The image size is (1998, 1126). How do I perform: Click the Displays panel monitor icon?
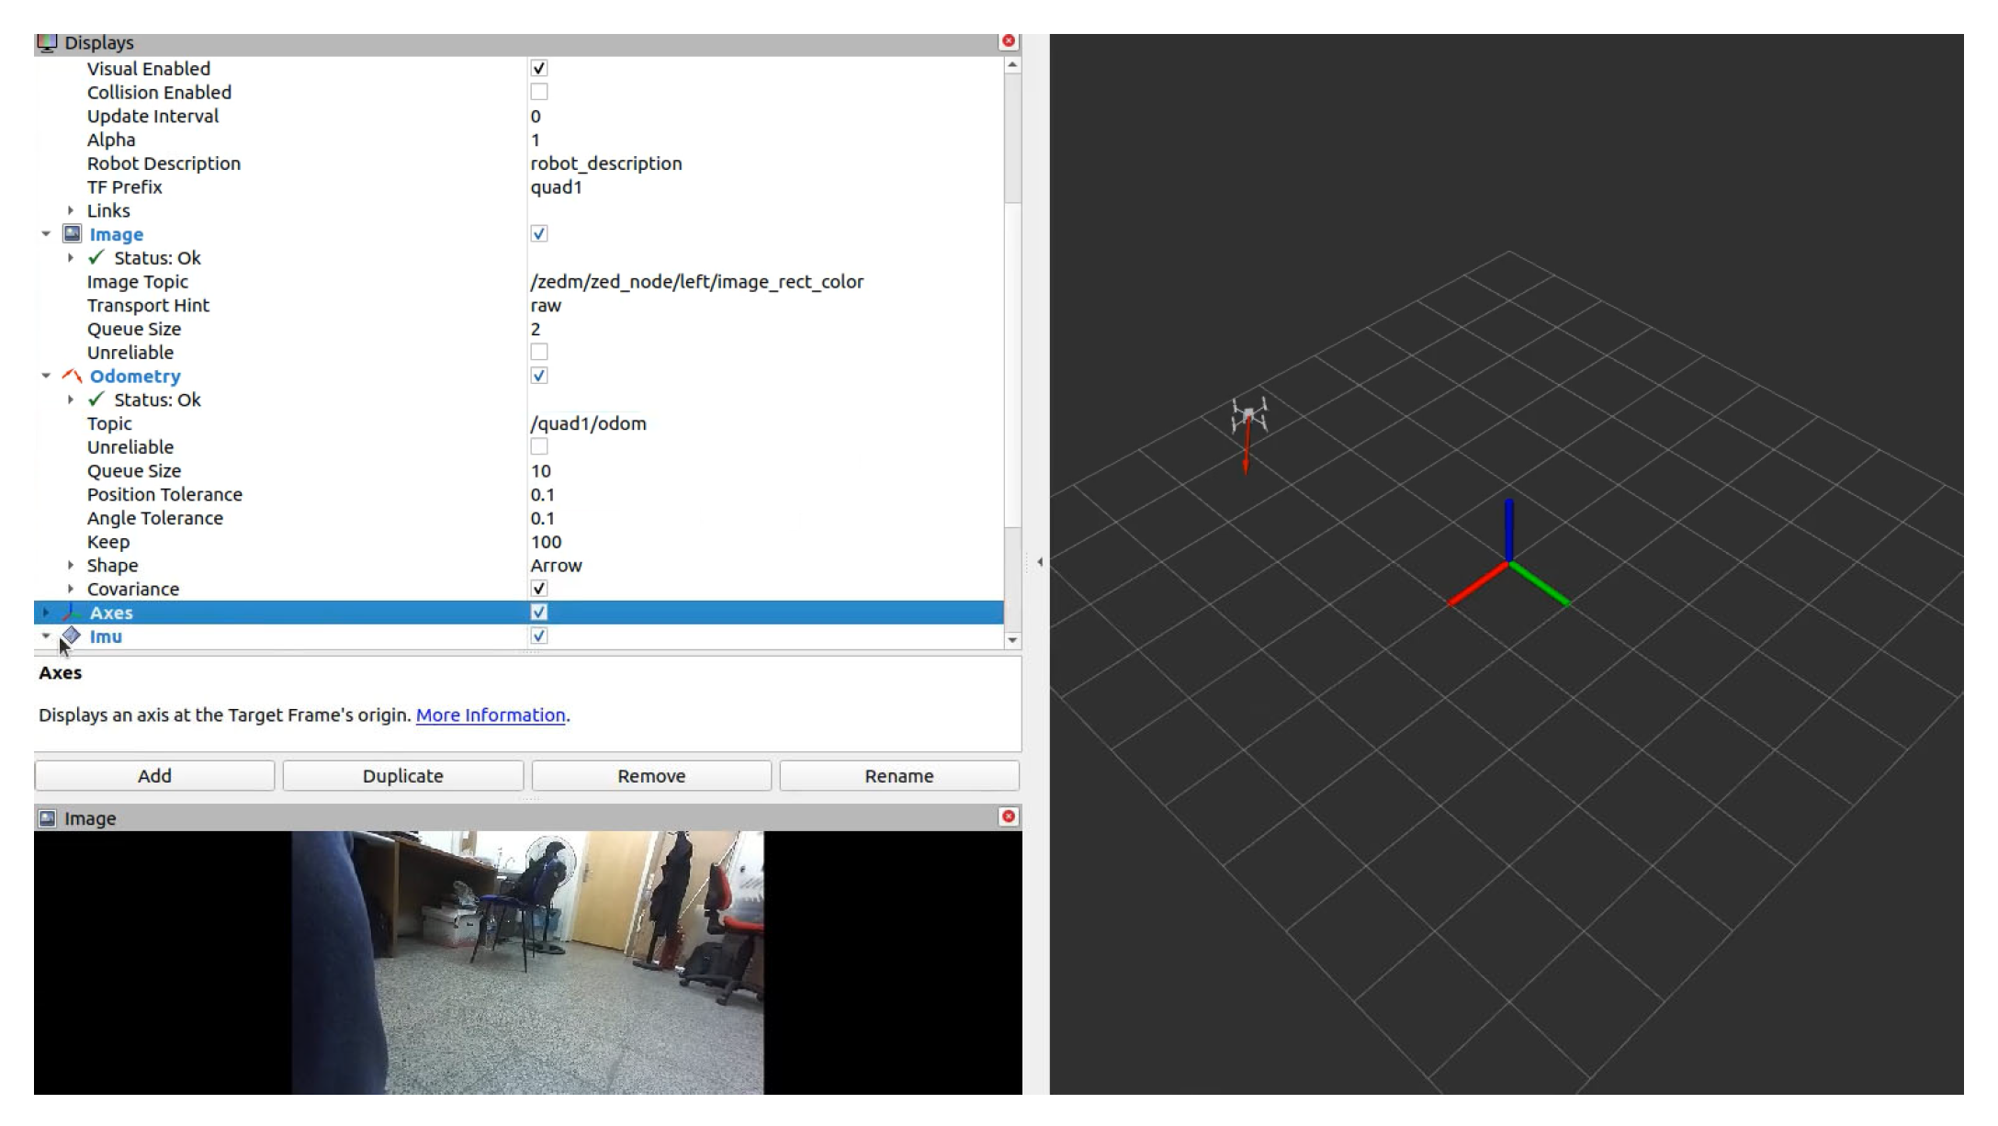click(47, 43)
